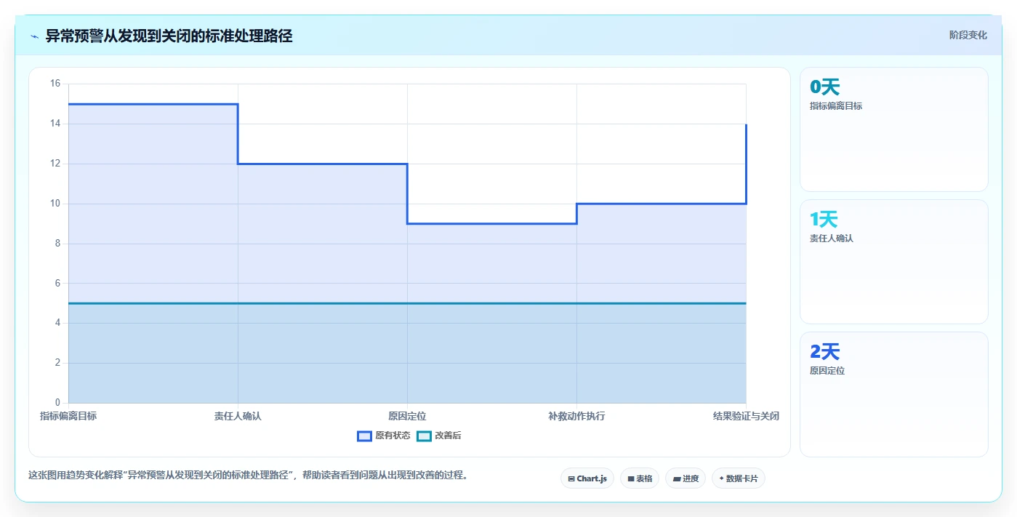Click the 责任人确认 x-axis label
The width and height of the screenshot is (1017, 517).
pyautogui.click(x=238, y=416)
